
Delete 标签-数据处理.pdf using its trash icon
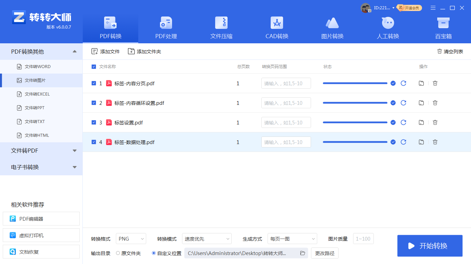coord(435,142)
